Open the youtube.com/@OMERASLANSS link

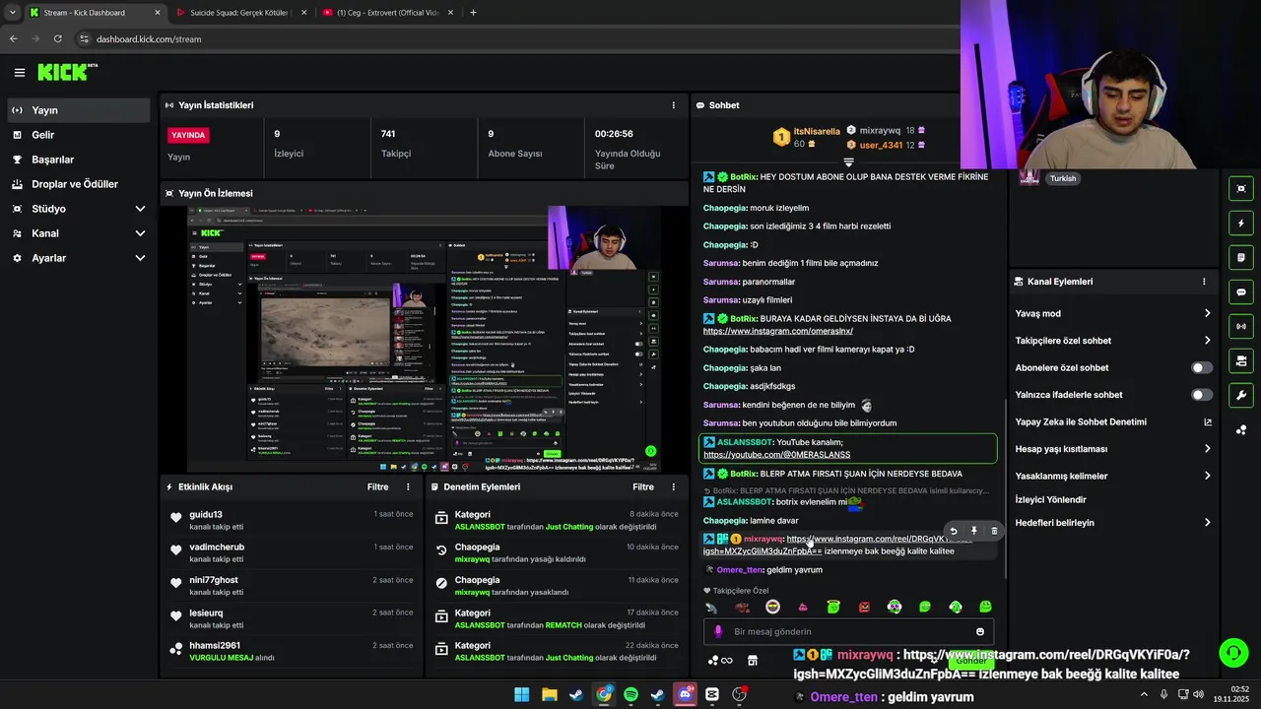[x=776, y=455]
